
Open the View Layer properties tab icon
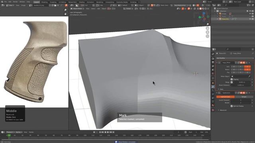pyautogui.click(x=213, y=66)
